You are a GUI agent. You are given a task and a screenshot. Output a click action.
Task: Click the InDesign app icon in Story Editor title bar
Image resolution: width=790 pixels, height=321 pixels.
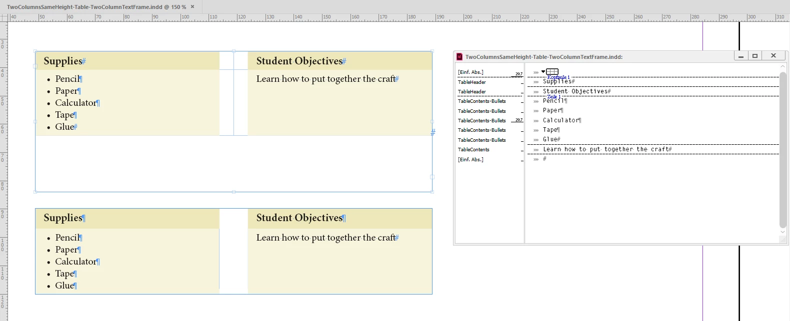coord(459,57)
